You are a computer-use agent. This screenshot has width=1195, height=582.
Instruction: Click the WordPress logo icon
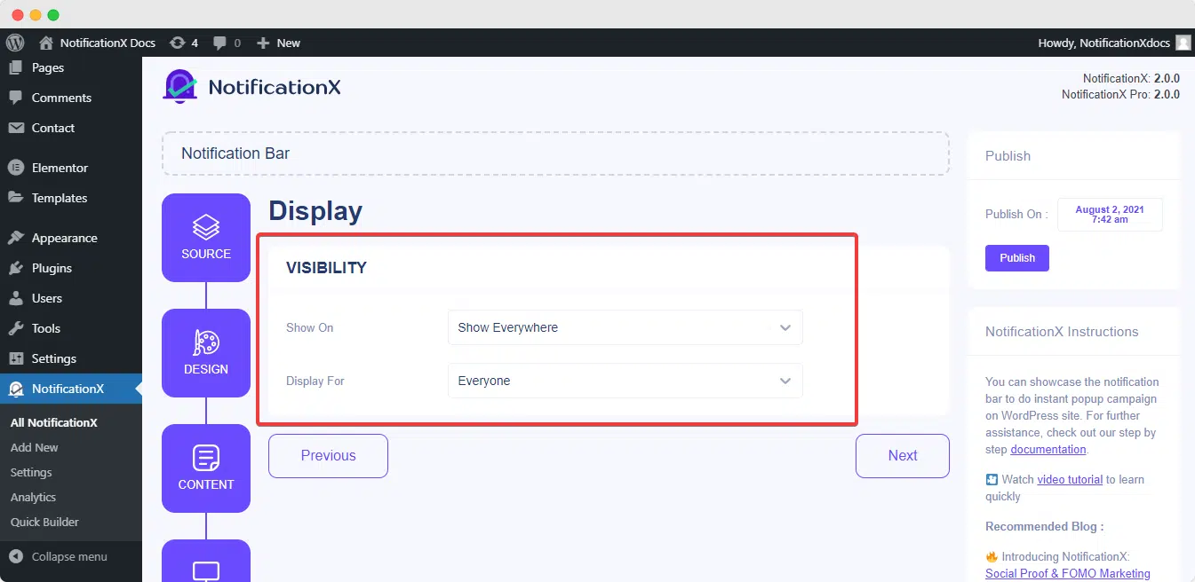click(14, 43)
